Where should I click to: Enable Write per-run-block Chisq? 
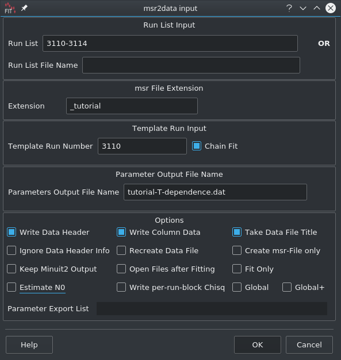pyautogui.click(x=121, y=287)
